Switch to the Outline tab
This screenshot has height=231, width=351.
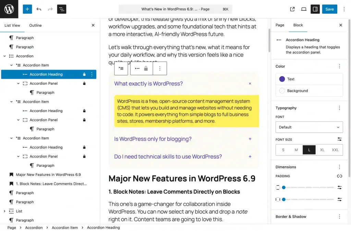coord(36,25)
